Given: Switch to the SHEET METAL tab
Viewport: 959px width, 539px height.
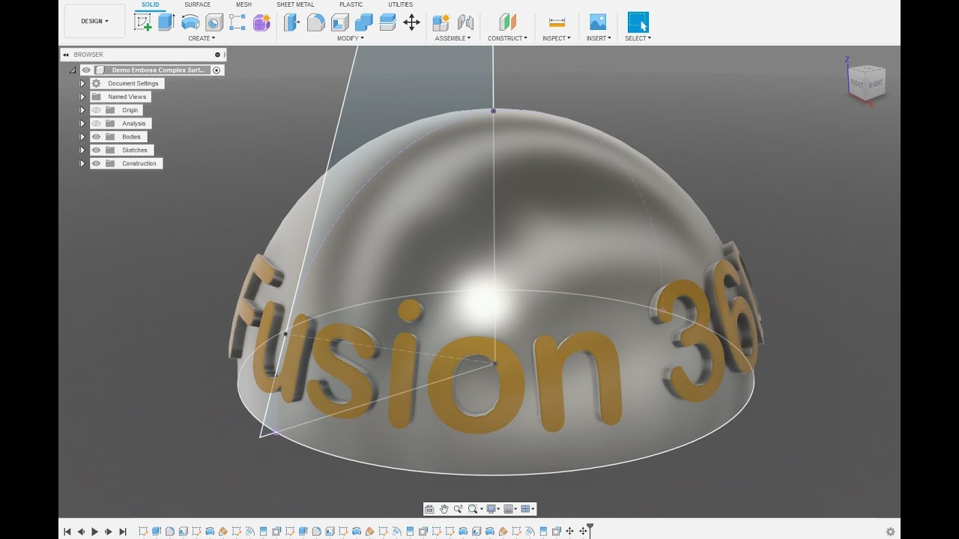Looking at the screenshot, I should tap(295, 4).
